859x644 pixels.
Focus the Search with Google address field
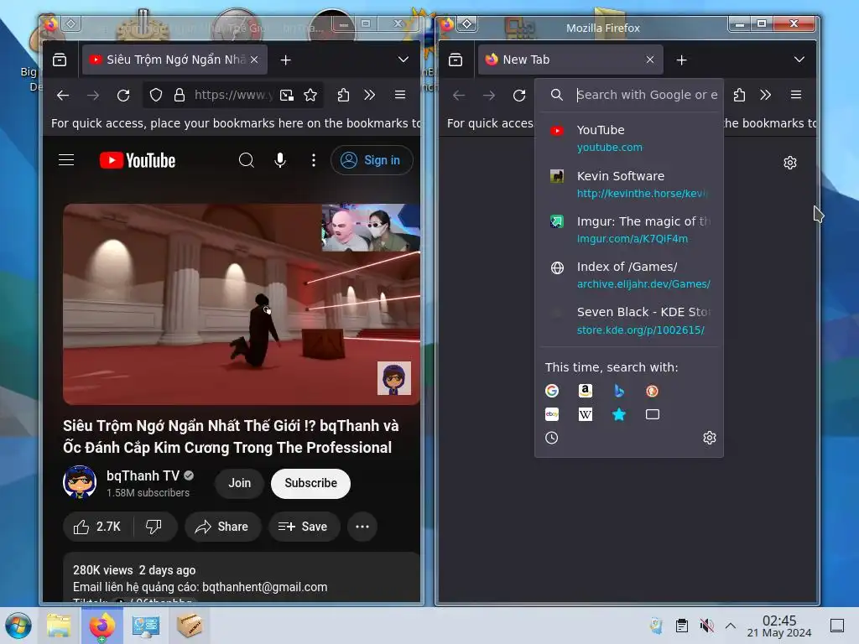[x=647, y=95]
